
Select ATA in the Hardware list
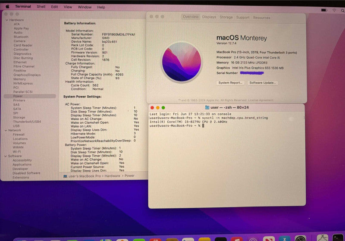pyautogui.click(x=17, y=24)
